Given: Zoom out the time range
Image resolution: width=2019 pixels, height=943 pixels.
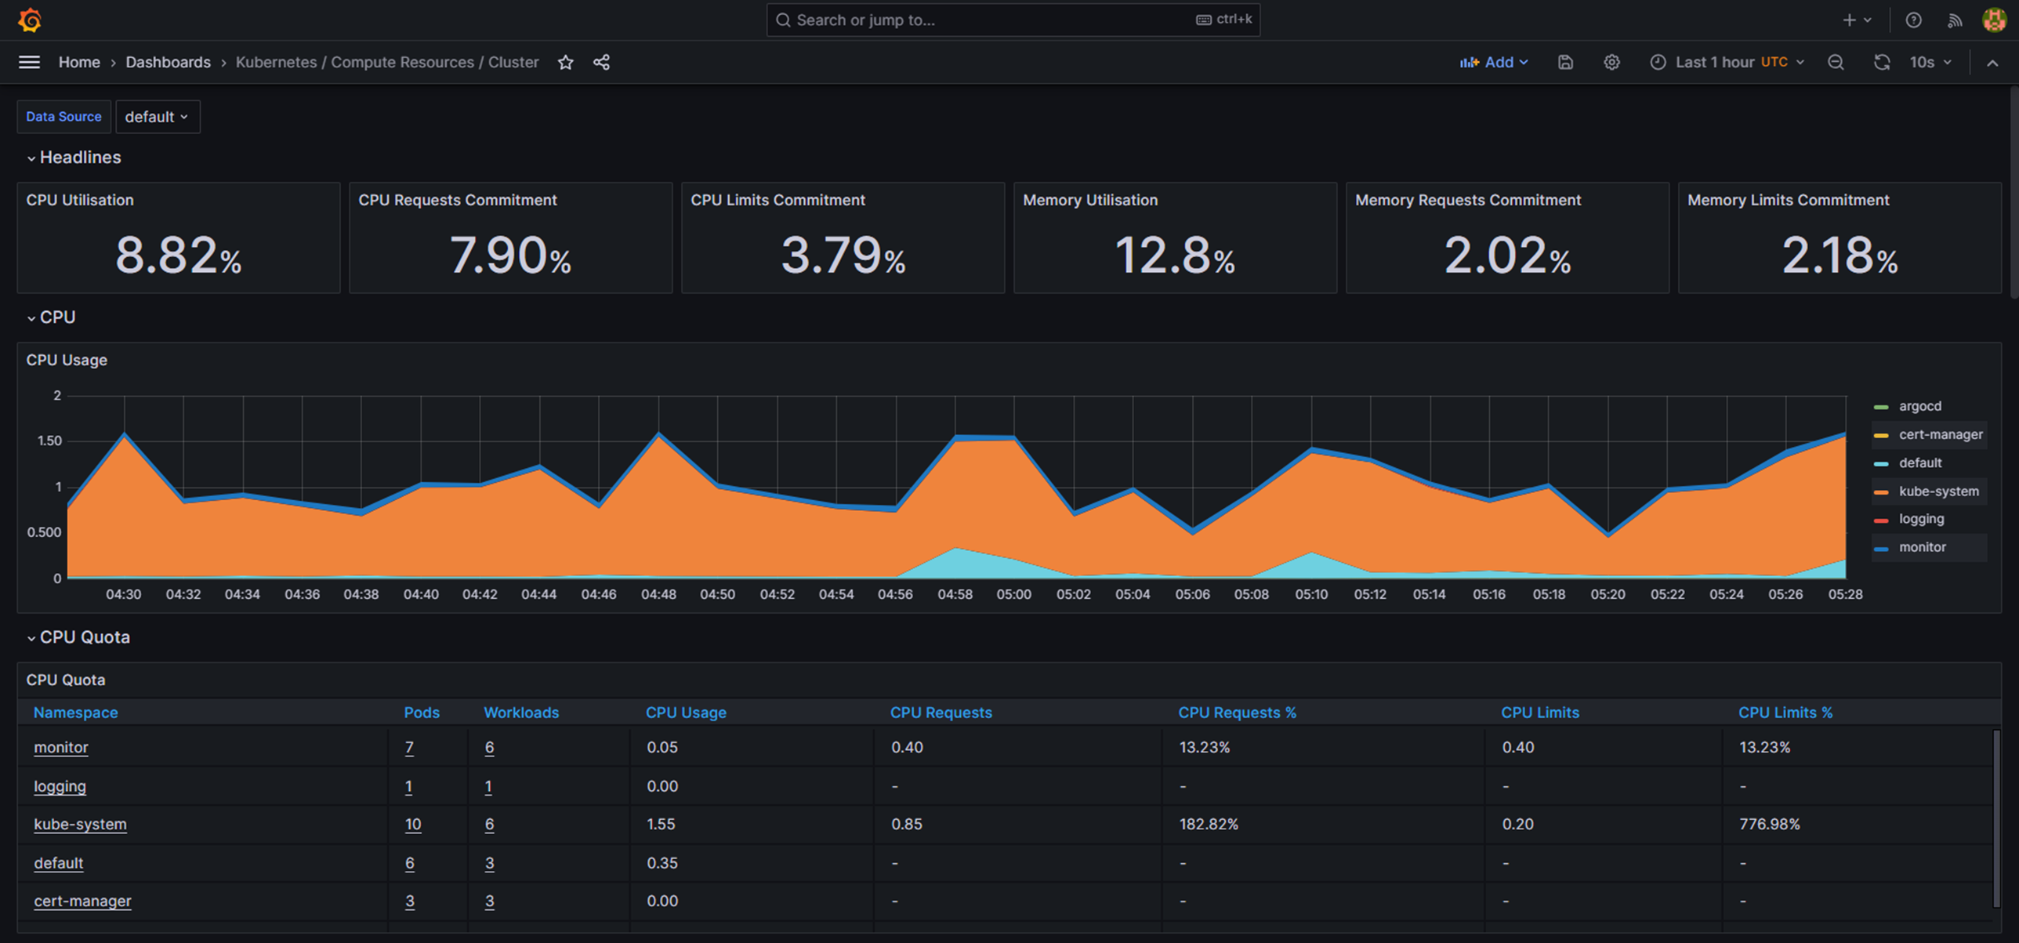Looking at the screenshot, I should (1835, 62).
